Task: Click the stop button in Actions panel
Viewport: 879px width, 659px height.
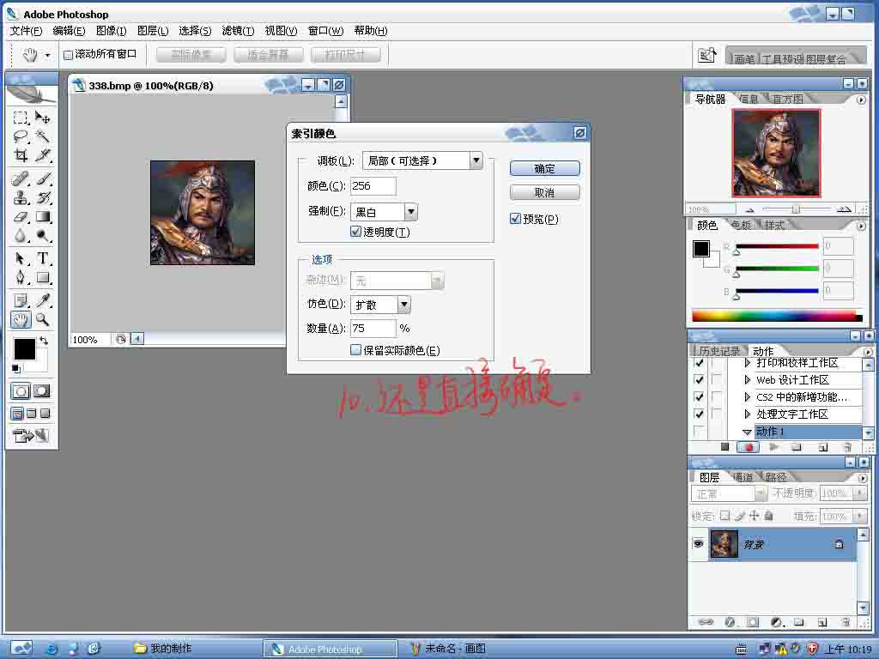Action: click(724, 447)
